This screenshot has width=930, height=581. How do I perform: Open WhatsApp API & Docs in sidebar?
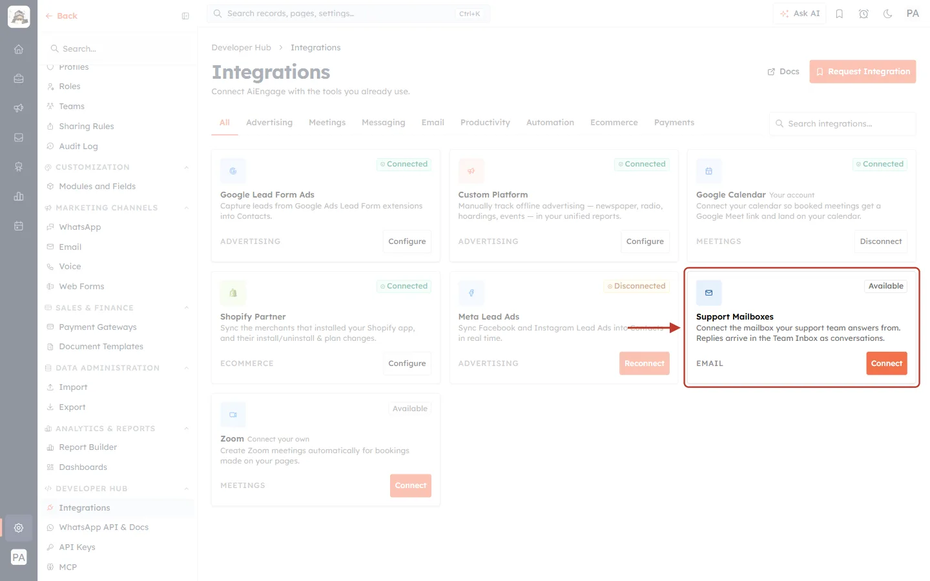pos(104,527)
